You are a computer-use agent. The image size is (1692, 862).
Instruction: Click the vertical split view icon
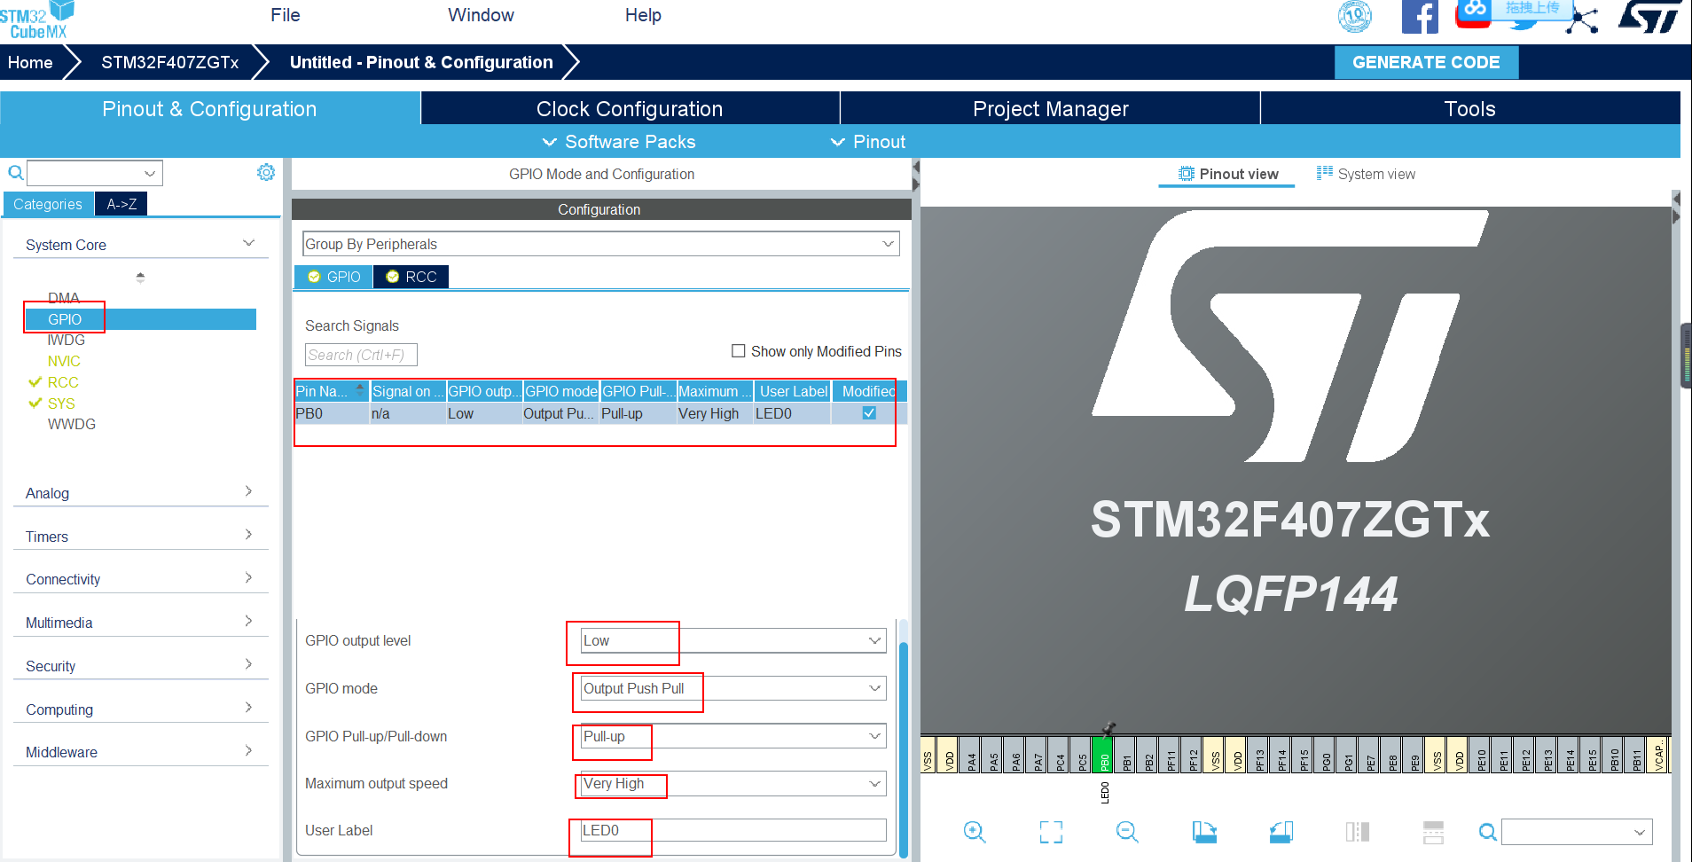(x=1358, y=832)
